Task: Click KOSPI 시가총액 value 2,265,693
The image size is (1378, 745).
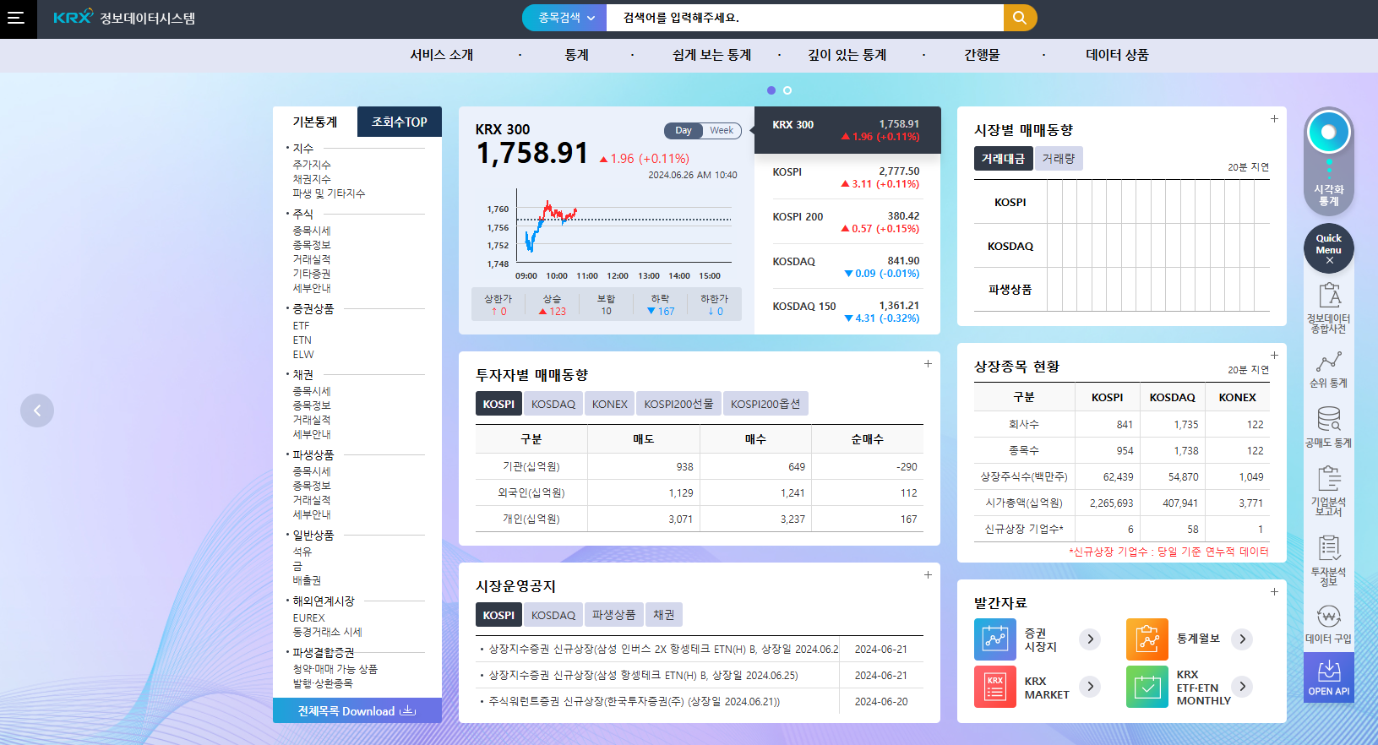Action: click(x=1111, y=503)
